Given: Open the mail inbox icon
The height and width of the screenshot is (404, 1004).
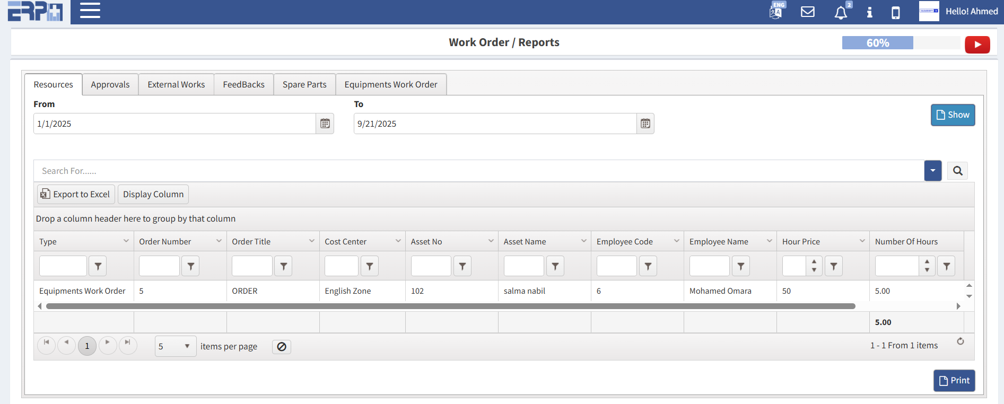Looking at the screenshot, I should coord(807,12).
